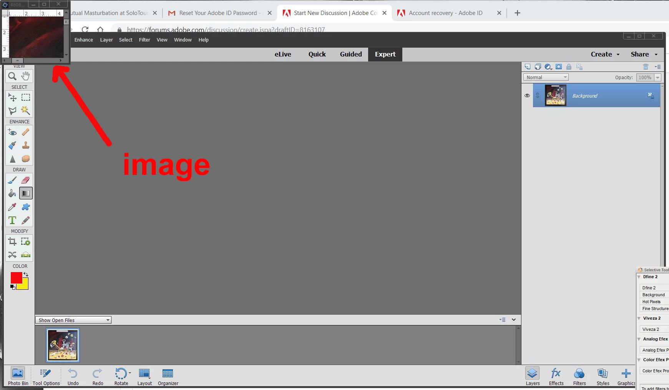
Task: Open the Filters panel
Action: [579, 377]
